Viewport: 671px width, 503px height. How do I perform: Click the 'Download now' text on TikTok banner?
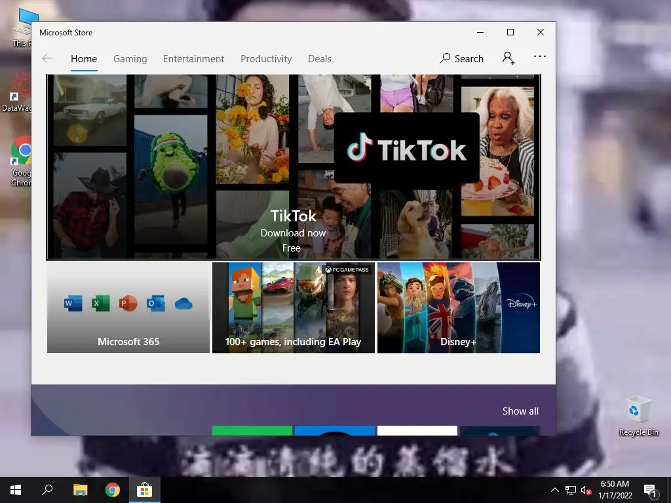coord(293,233)
